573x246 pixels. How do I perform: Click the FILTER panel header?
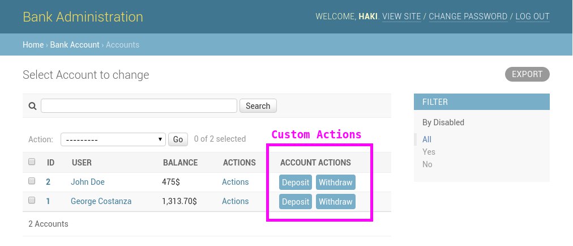tap(482, 102)
